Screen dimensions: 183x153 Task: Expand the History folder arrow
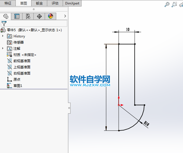click(3, 36)
